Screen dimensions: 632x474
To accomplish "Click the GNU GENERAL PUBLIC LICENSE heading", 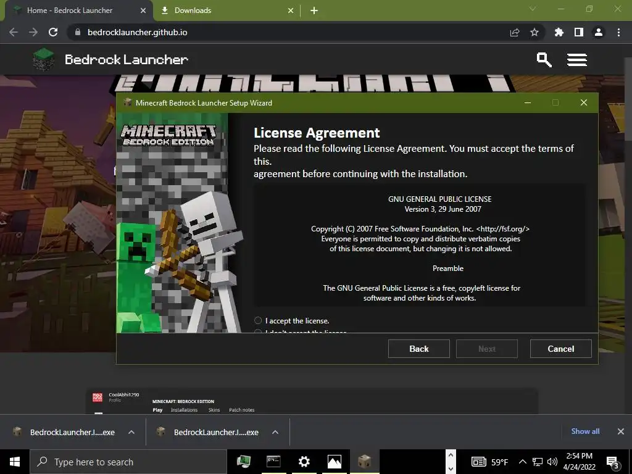I will click(439, 199).
